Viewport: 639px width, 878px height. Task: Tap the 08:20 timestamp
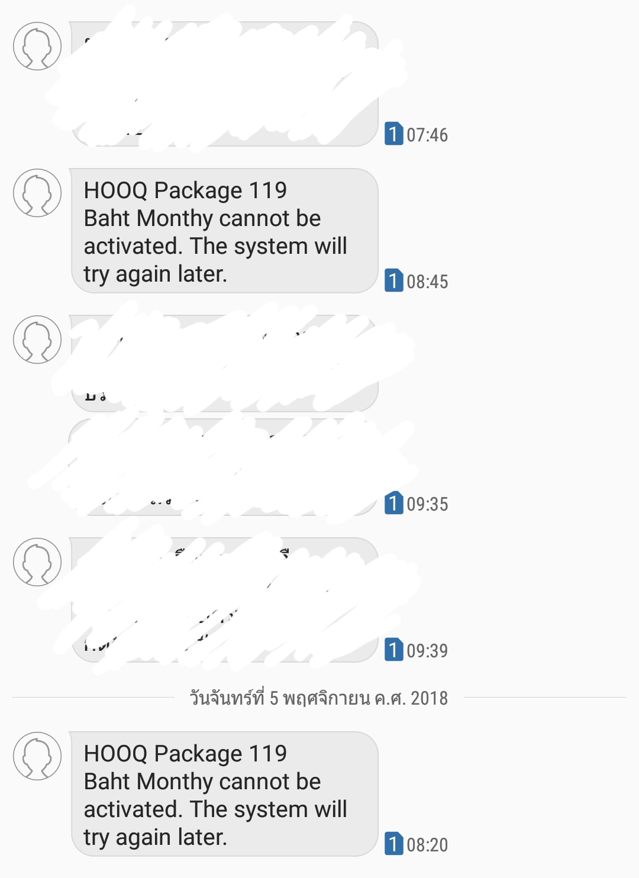point(427,845)
